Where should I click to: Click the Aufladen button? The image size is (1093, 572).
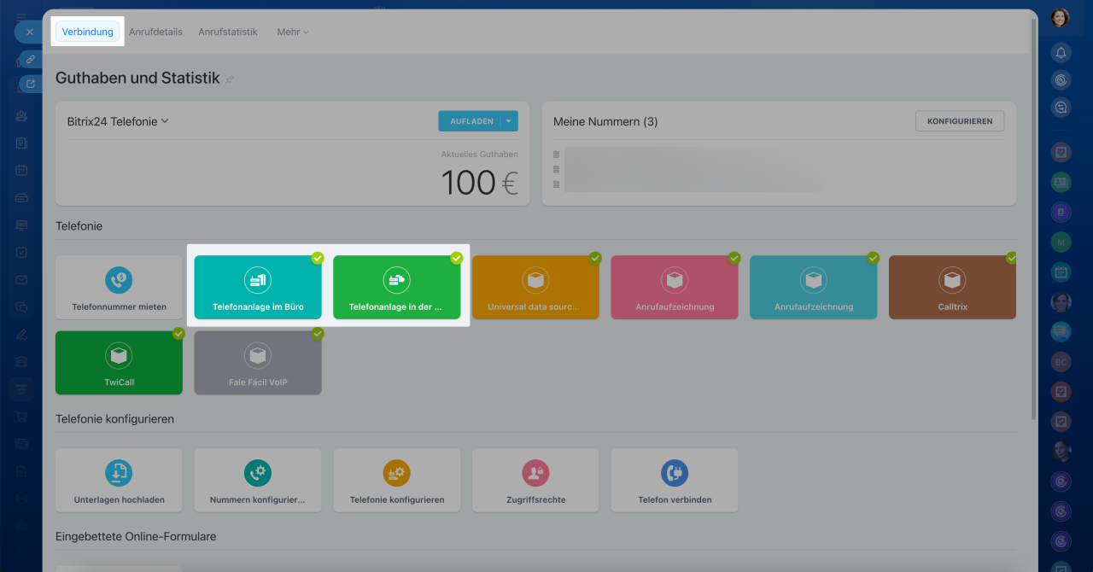tap(471, 121)
